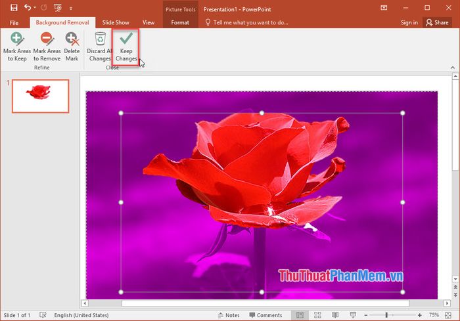460x321 pixels.
Task: Go to previous slide double-arrow
Action: (x=455, y=287)
